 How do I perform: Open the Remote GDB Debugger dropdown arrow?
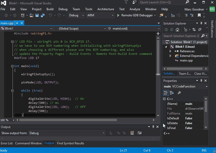(x=155, y=15)
